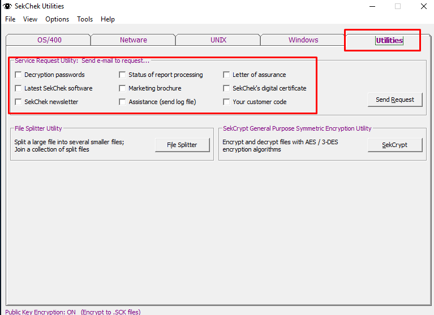
Task: Select the Utilities tab
Action: pos(389,40)
